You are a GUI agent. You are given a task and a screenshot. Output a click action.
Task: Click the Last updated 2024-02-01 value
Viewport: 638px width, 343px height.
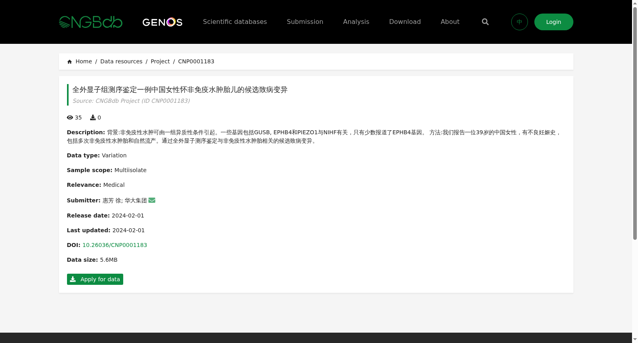tap(128, 230)
